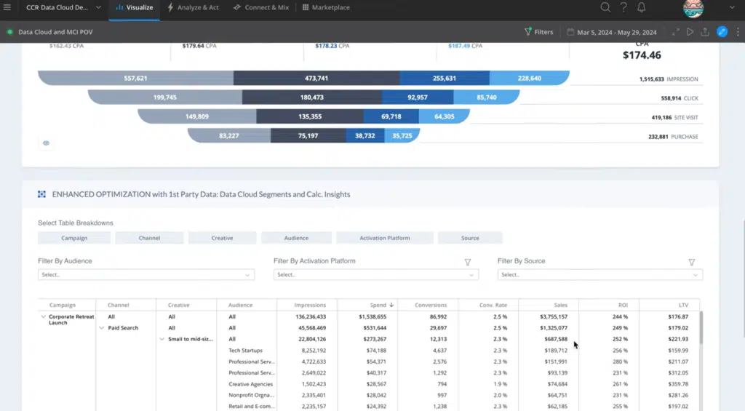The width and height of the screenshot is (745, 411).
Task: Start the dashboard presentation play icon
Action: [x=690, y=32]
